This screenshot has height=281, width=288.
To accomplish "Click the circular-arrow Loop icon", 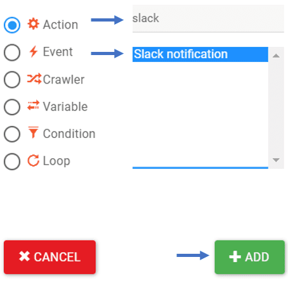I will 33,161.
